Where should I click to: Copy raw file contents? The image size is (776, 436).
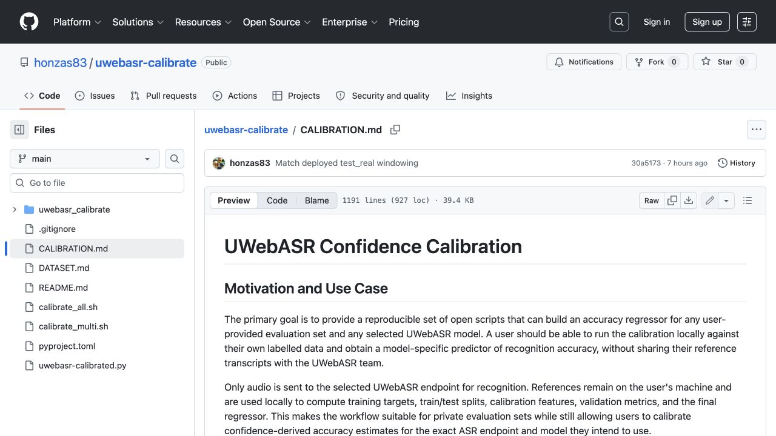(x=672, y=200)
